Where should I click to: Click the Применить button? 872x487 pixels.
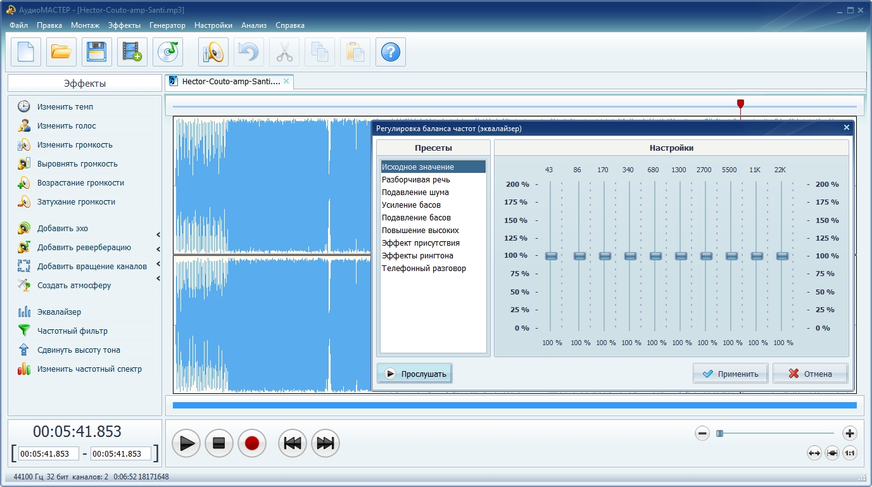730,374
